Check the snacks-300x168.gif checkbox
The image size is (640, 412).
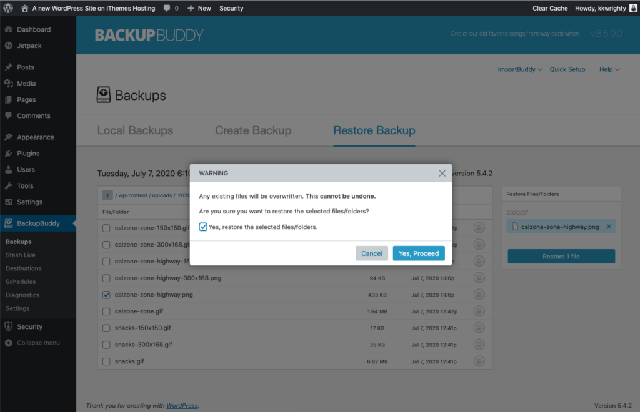pos(106,345)
